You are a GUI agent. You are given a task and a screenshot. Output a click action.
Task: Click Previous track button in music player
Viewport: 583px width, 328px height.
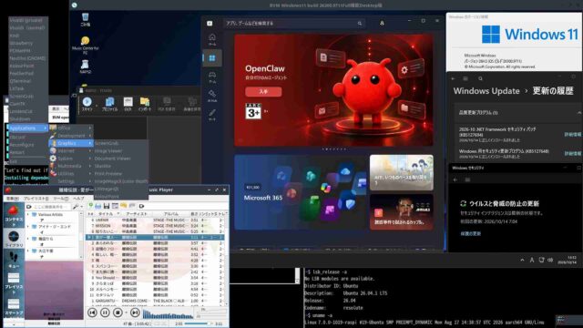92,313
